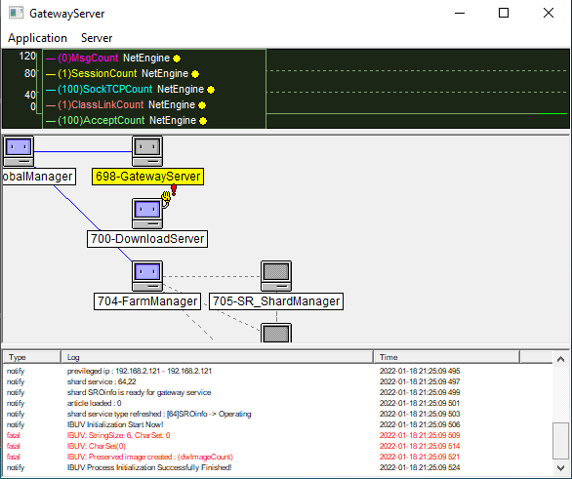Open the Application menu
Image resolution: width=572 pixels, height=479 pixels.
[x=37, y=38]
